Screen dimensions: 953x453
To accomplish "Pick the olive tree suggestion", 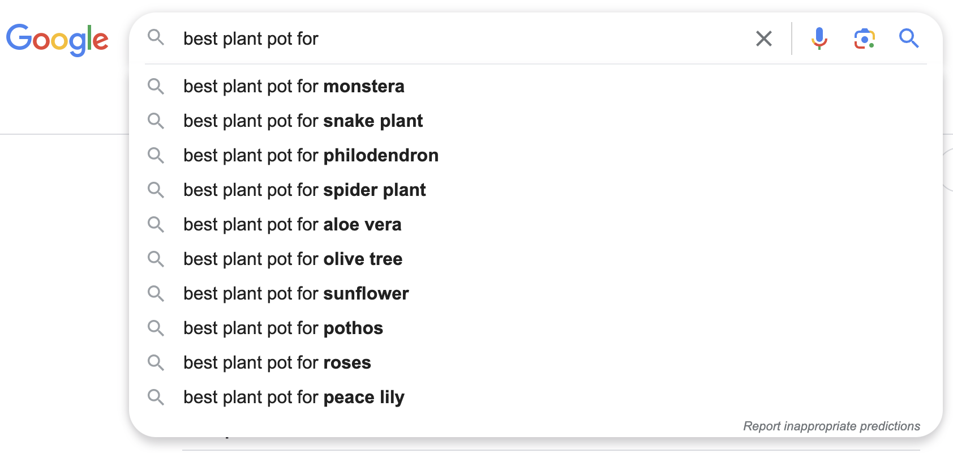I will (x=293, y=259).
